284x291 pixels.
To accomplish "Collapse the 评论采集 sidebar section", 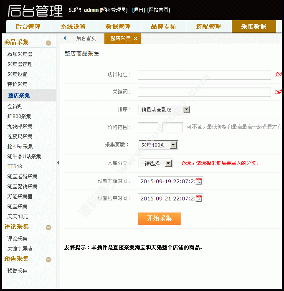I will [x=48, y=228].
